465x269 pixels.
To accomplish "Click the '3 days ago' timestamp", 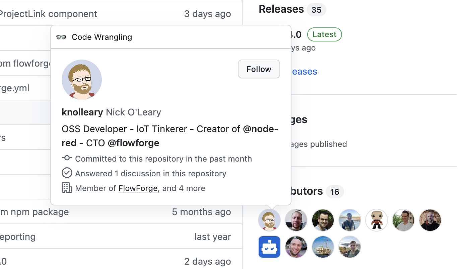I will coord(207,14).
